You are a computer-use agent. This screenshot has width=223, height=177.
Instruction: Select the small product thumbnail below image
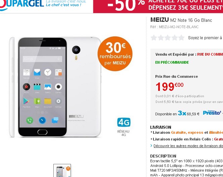click(62, 171)
